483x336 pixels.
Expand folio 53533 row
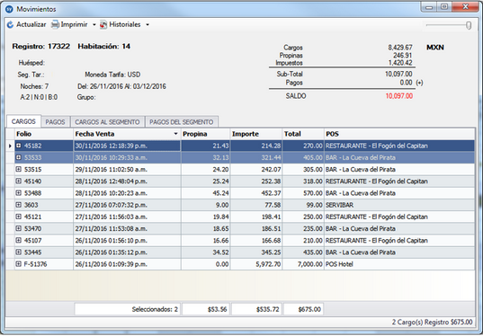click(x=19, y=157)
